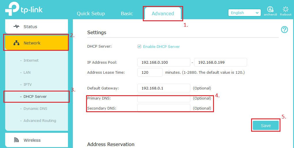Image resolution: width=294 pixels, height=148 pixels.
Task: Open Advanced Routing in sidebar
Action: coord(40,121)
